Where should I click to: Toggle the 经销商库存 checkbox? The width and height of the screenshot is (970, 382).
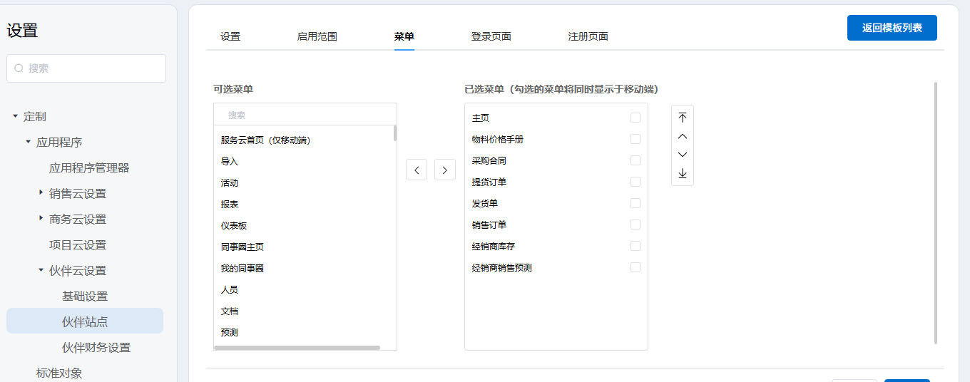coord(635,246)
